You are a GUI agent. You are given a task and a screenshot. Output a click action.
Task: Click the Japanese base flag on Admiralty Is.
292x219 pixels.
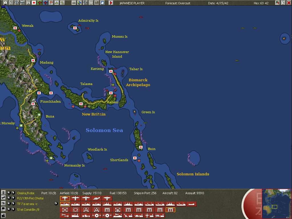[x=75, y=28]
